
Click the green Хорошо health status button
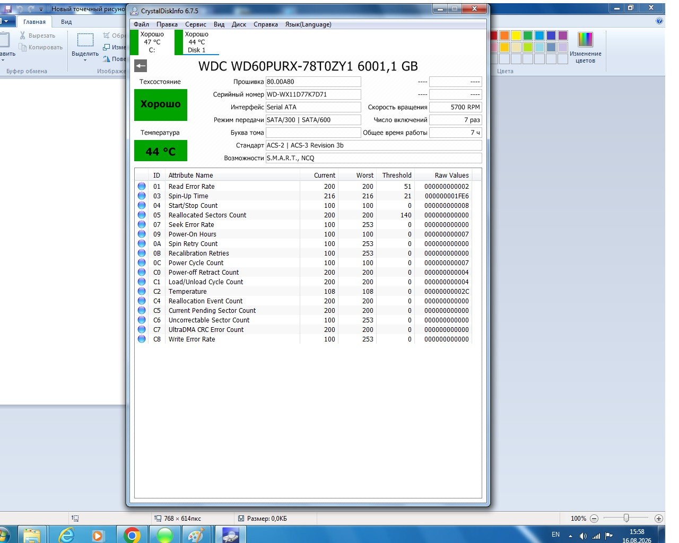click(x=161, y=104)
